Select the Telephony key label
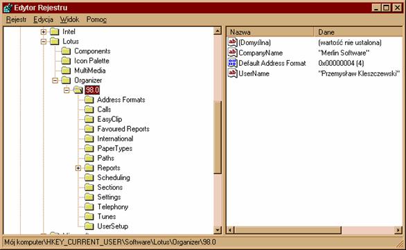 (113, 207)
